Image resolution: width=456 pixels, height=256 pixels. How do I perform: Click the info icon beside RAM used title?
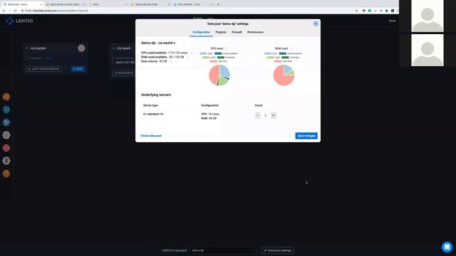(291, 48)
